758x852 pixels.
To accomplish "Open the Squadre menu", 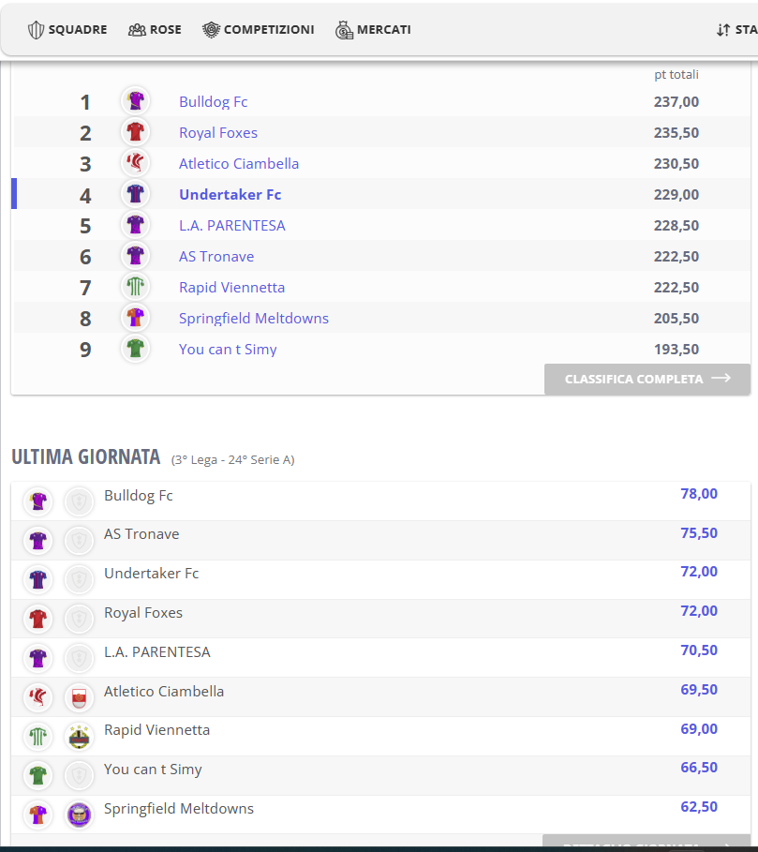I will (67, 29).
